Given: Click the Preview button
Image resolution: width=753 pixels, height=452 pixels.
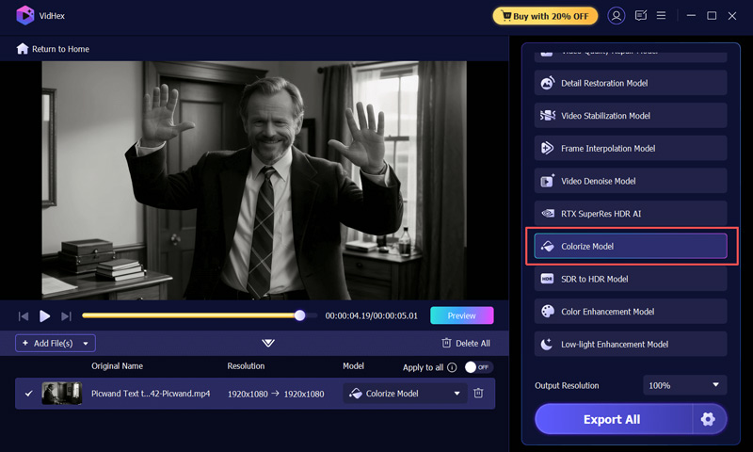Looking at the screenshot, I should point(461,315).
